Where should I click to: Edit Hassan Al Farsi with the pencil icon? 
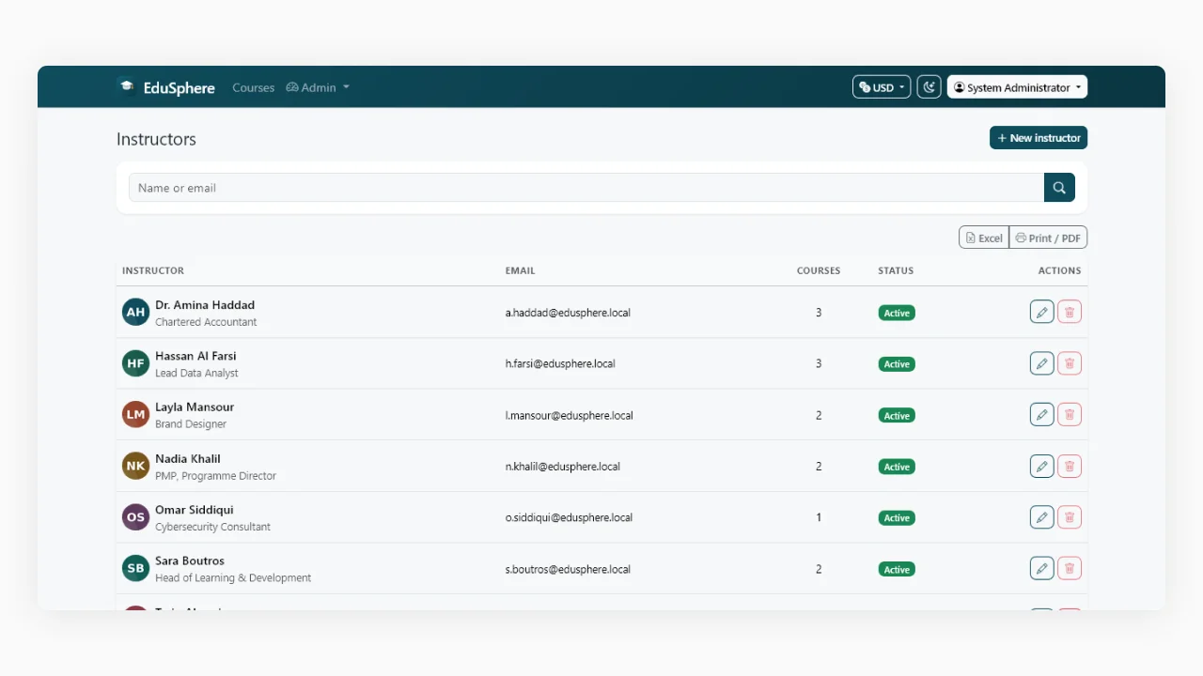pyautogui.click(x=1041, y=363)
